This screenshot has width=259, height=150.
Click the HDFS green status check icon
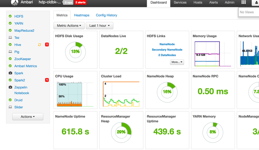(10, 16)
